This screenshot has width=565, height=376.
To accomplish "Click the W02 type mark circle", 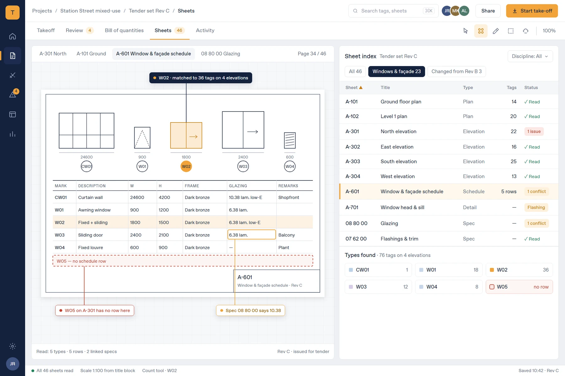I will click(x=186, y=166).
